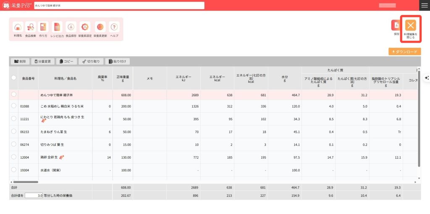Click the servings divisor input field

click(34, 196)
